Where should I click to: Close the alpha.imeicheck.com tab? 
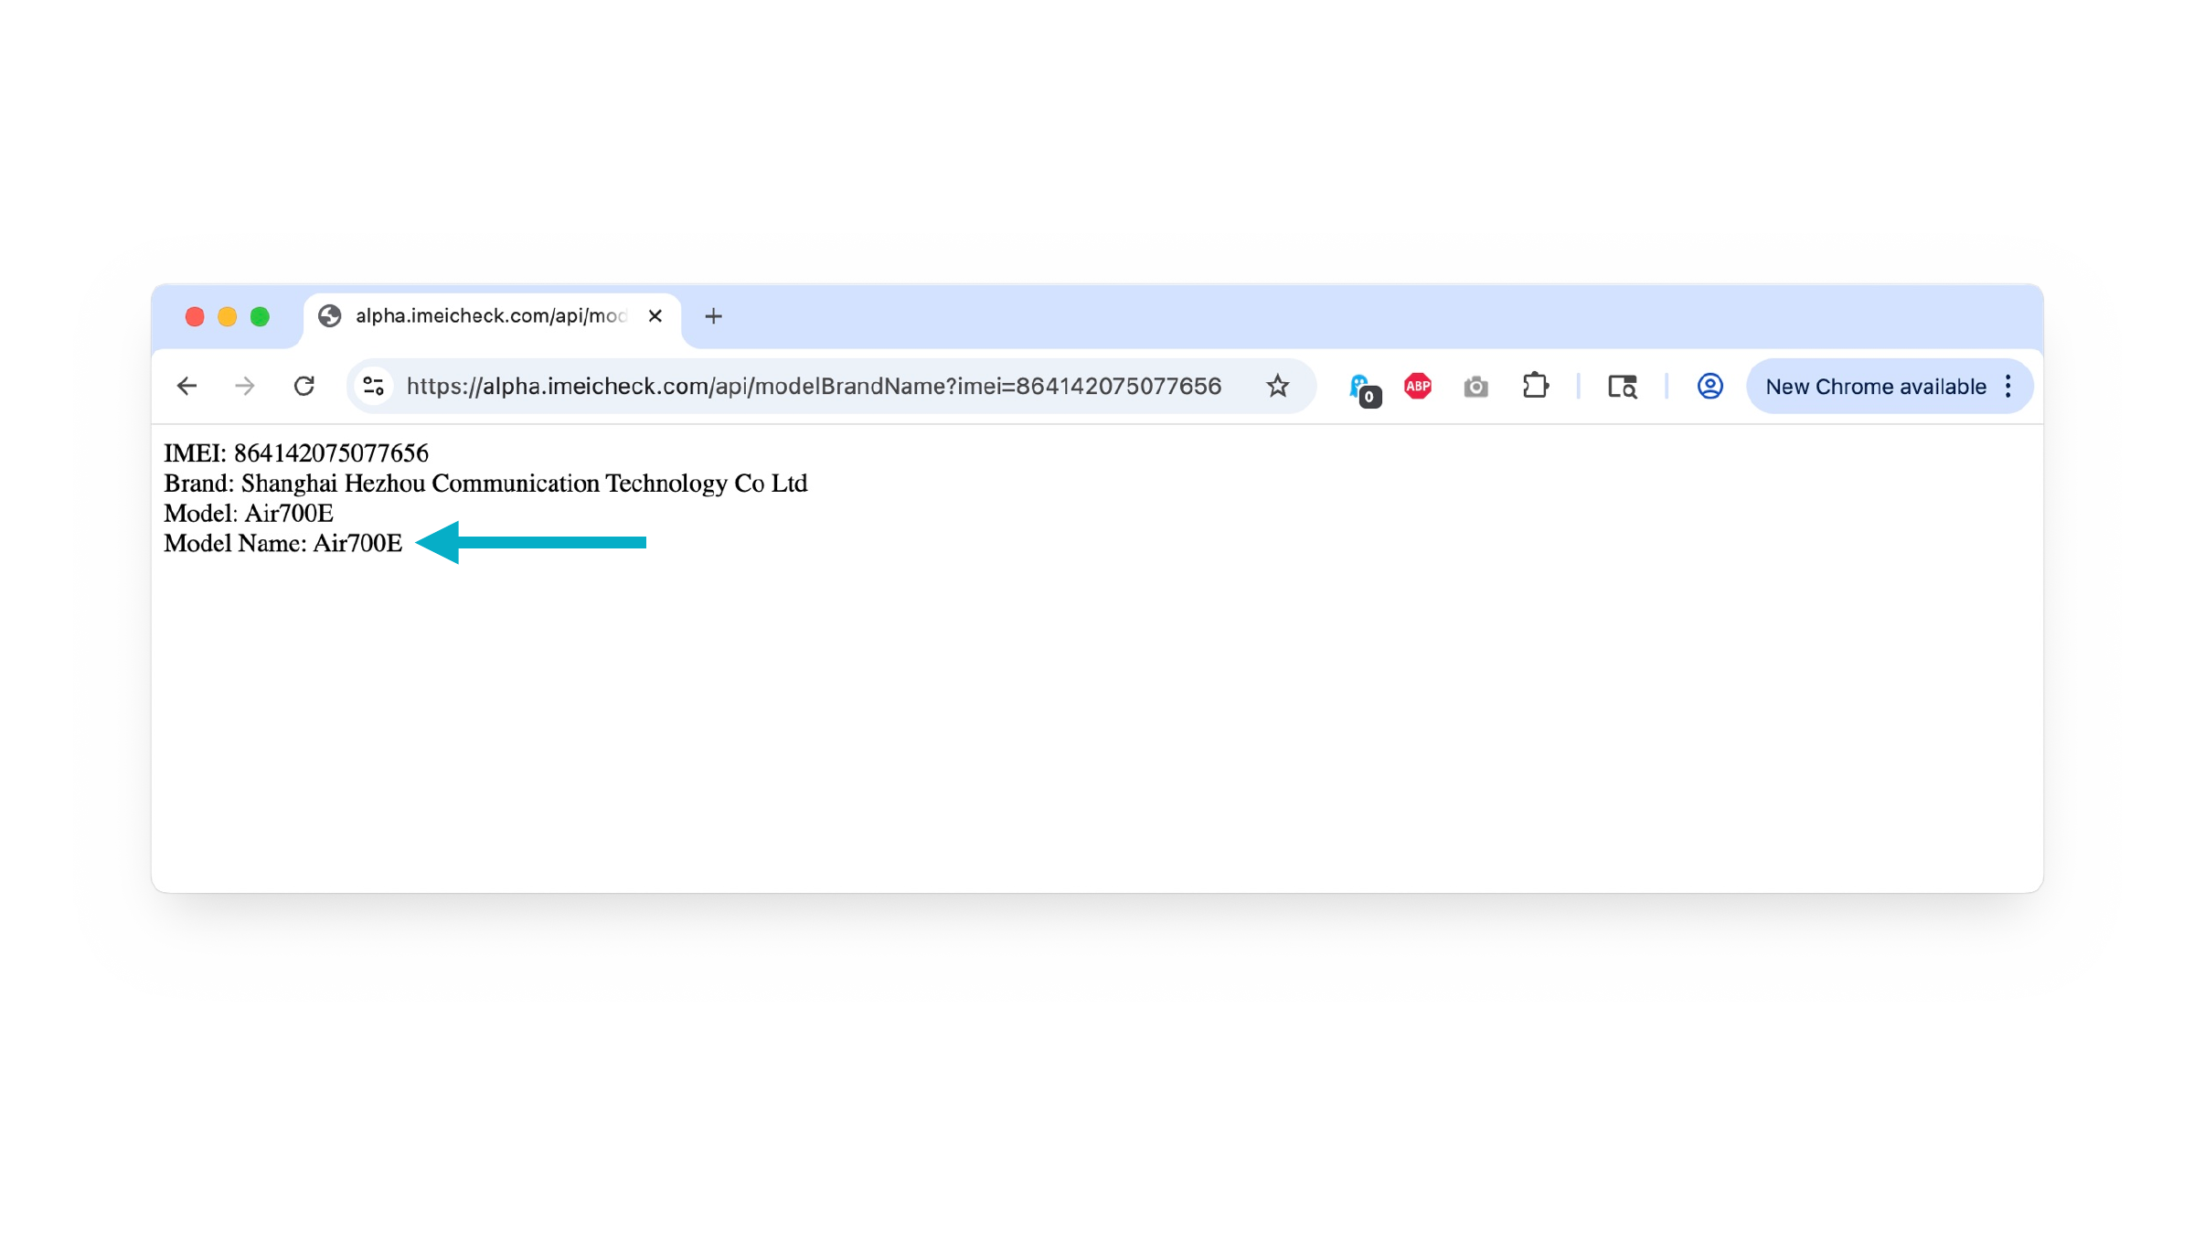coord(655,316)
